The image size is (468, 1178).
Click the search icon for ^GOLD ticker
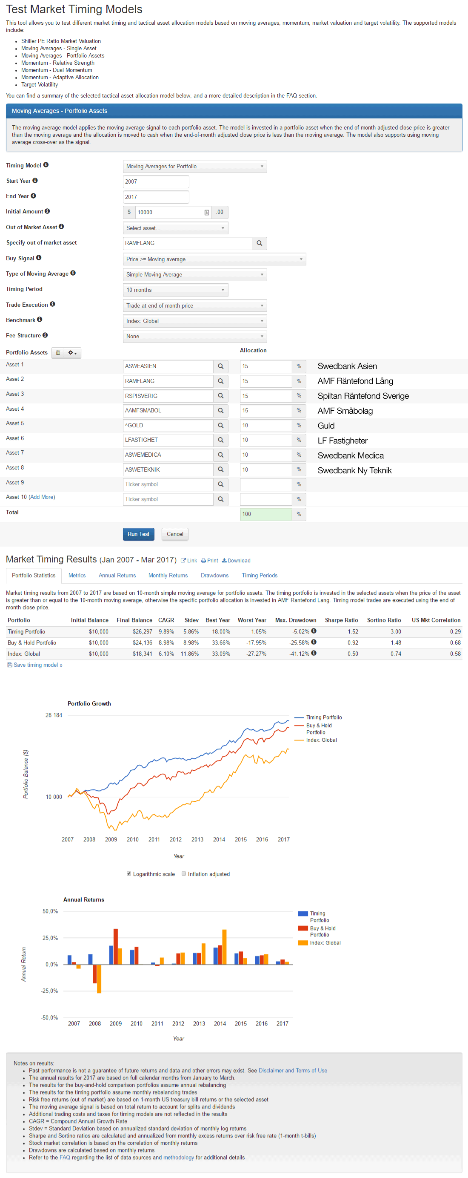coord(220,425)
